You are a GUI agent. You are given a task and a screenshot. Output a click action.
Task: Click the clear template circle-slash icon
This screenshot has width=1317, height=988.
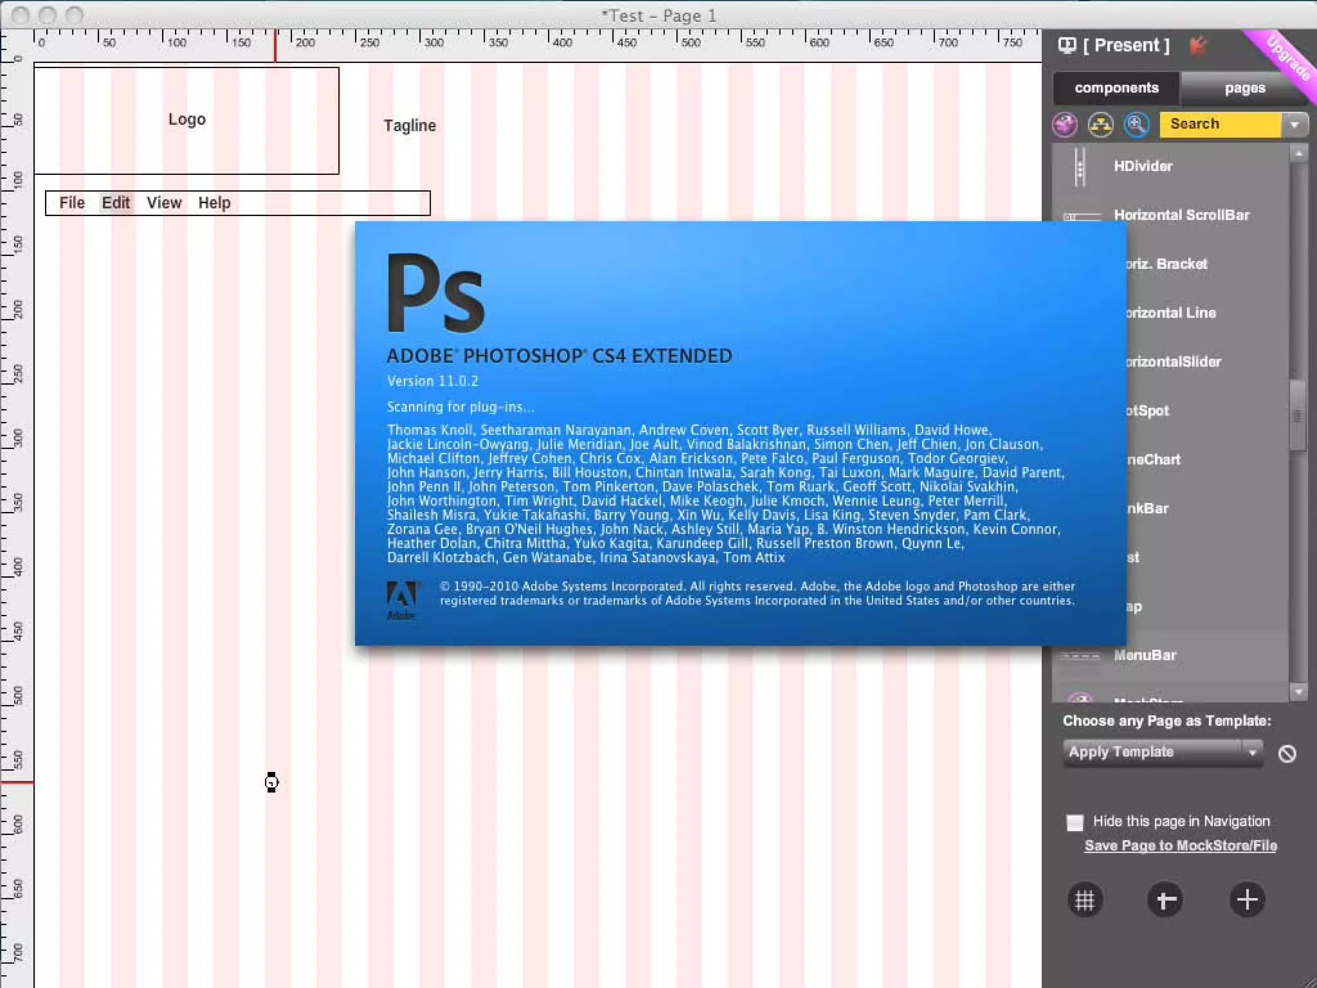point(1287,753)
